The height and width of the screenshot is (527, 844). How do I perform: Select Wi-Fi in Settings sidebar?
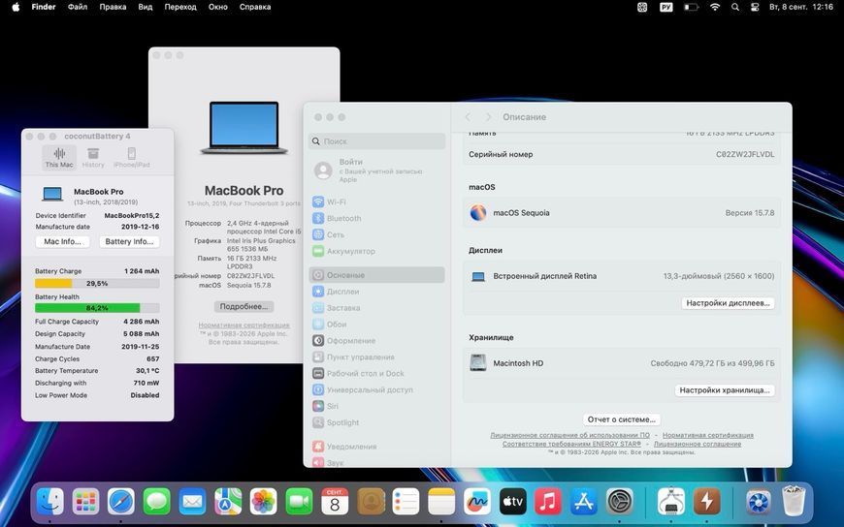(x=376, y=201)
